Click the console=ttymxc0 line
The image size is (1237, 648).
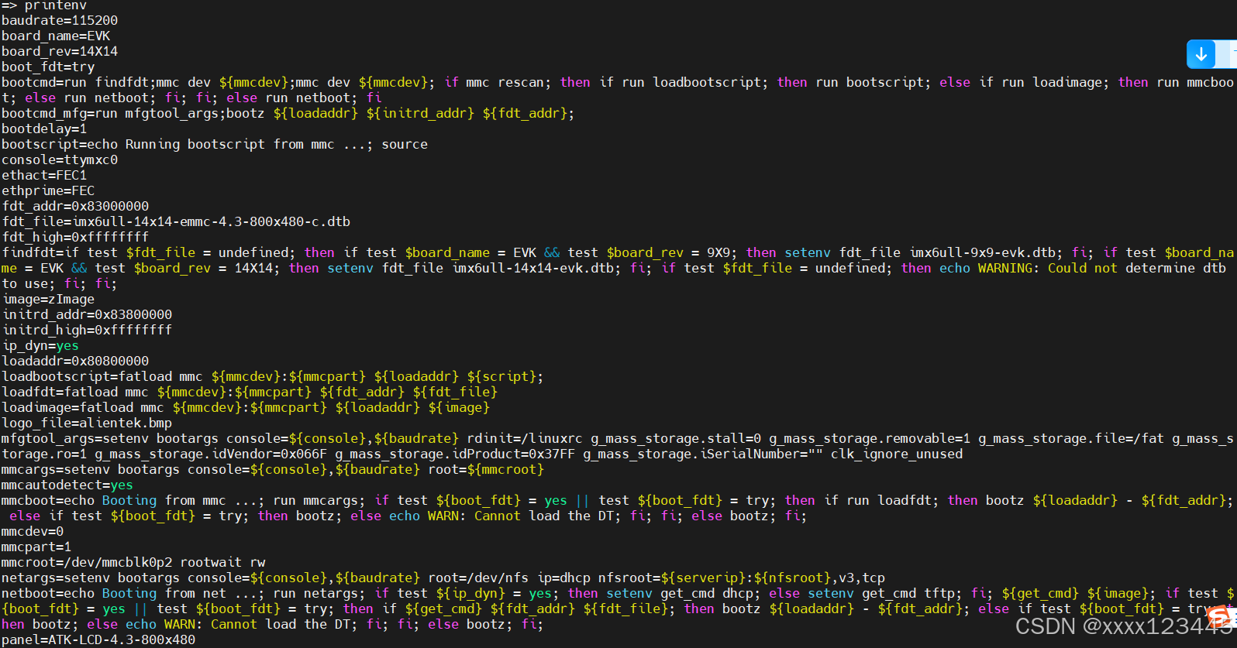tap(60, 159)
